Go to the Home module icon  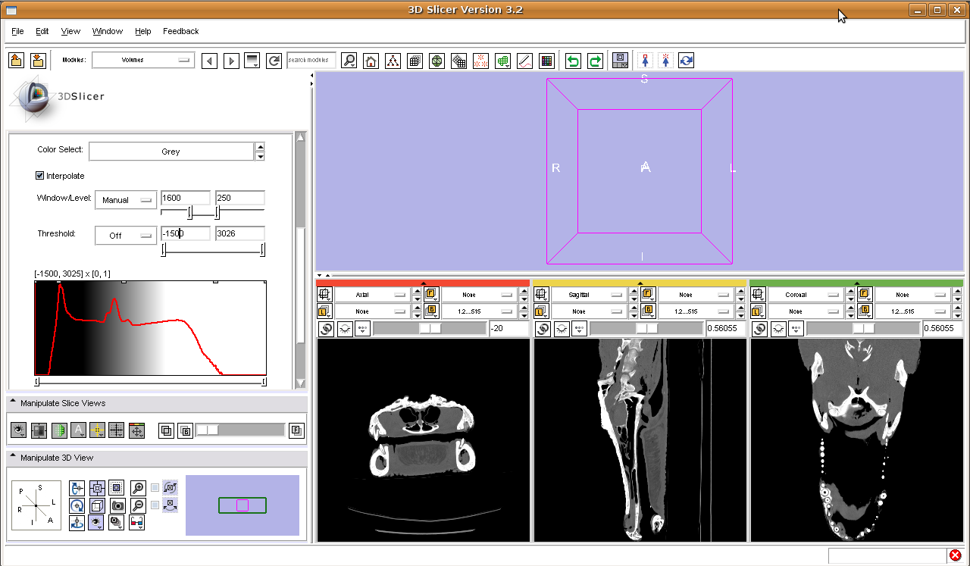(371, 61)
